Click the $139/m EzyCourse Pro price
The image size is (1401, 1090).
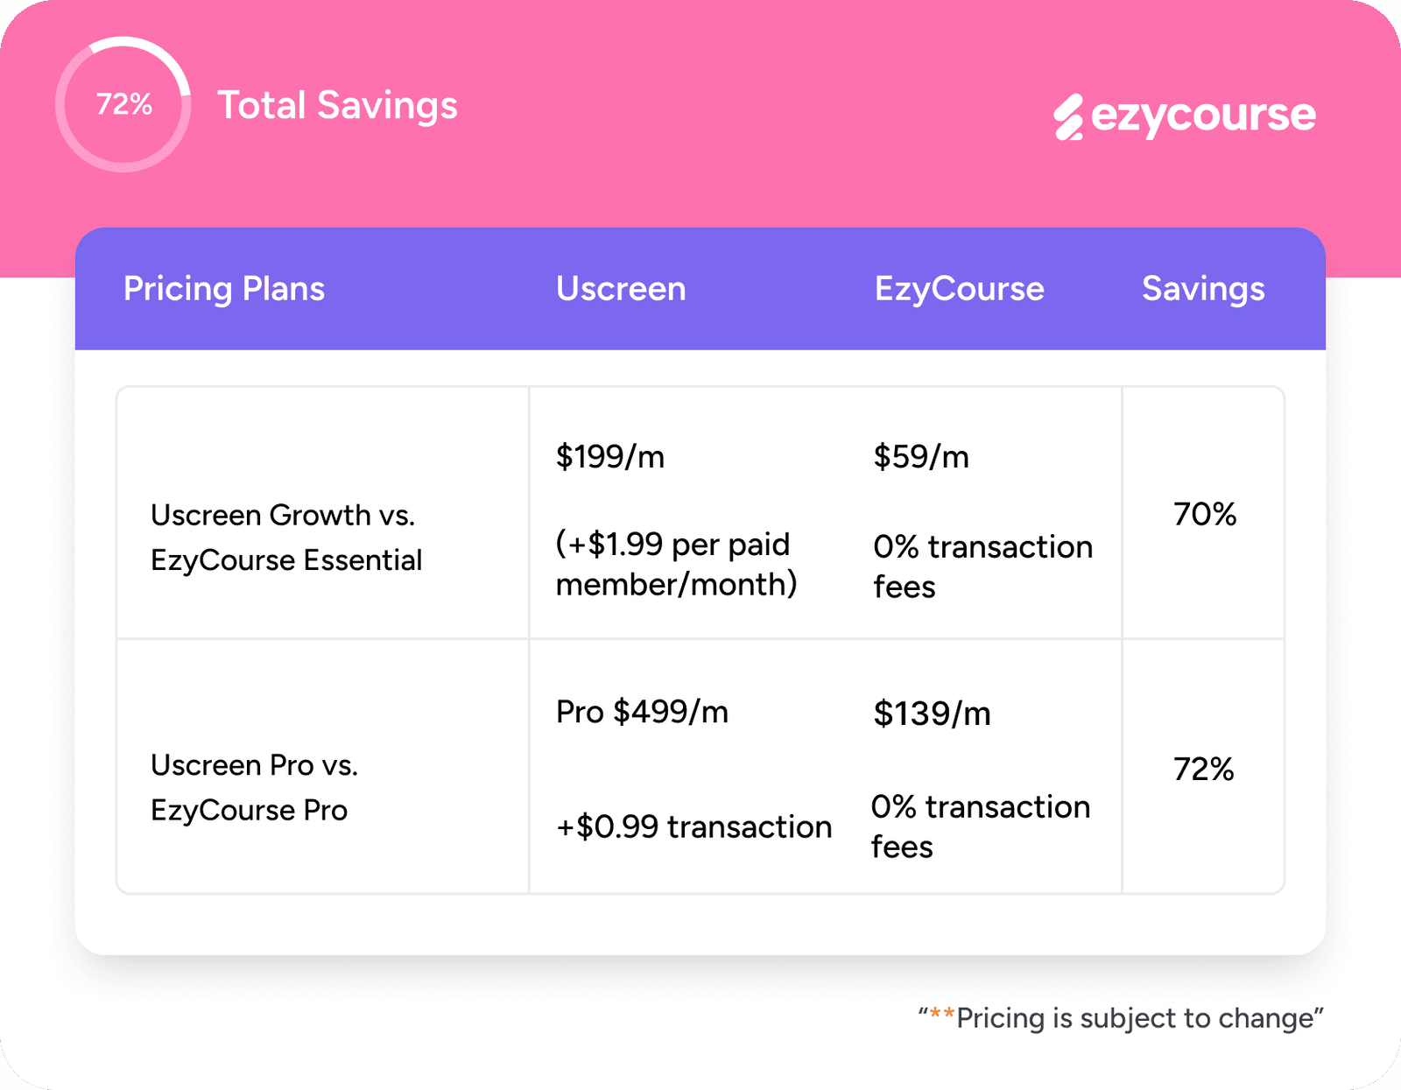click(932, 714)
